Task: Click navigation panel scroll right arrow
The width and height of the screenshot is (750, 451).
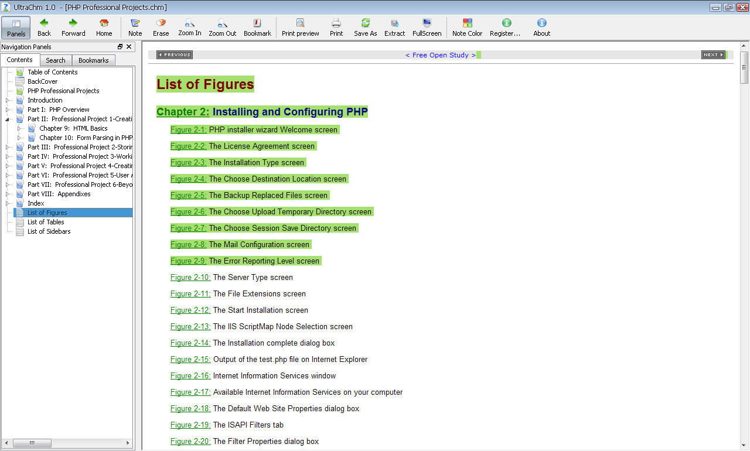Action: pyautogui.click(x=128, y=443)
